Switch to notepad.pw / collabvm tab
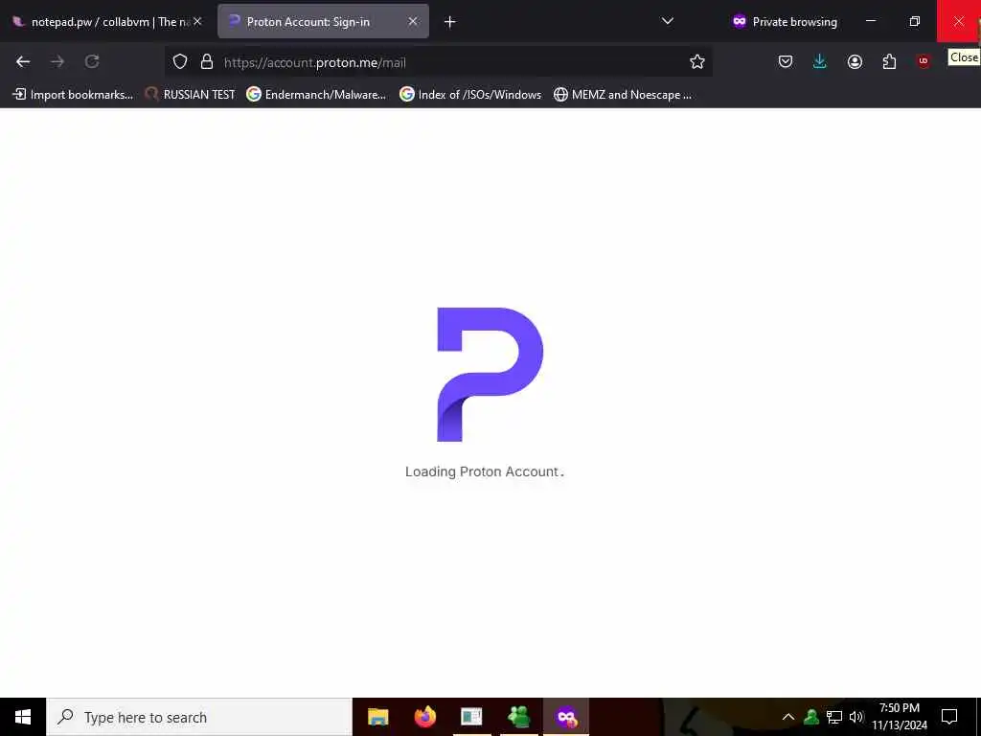 (x=106, y=22)
